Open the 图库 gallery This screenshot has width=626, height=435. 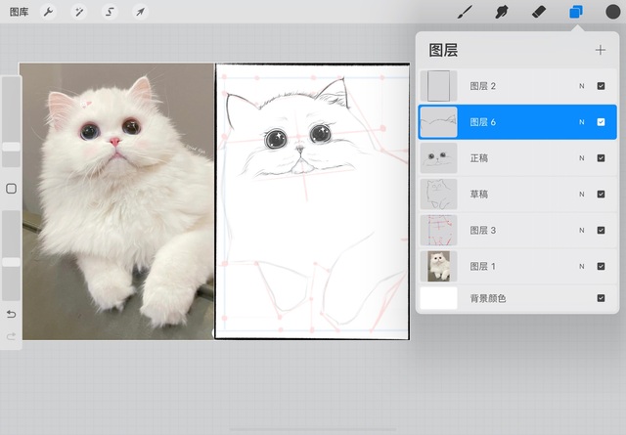click(18, 12)
